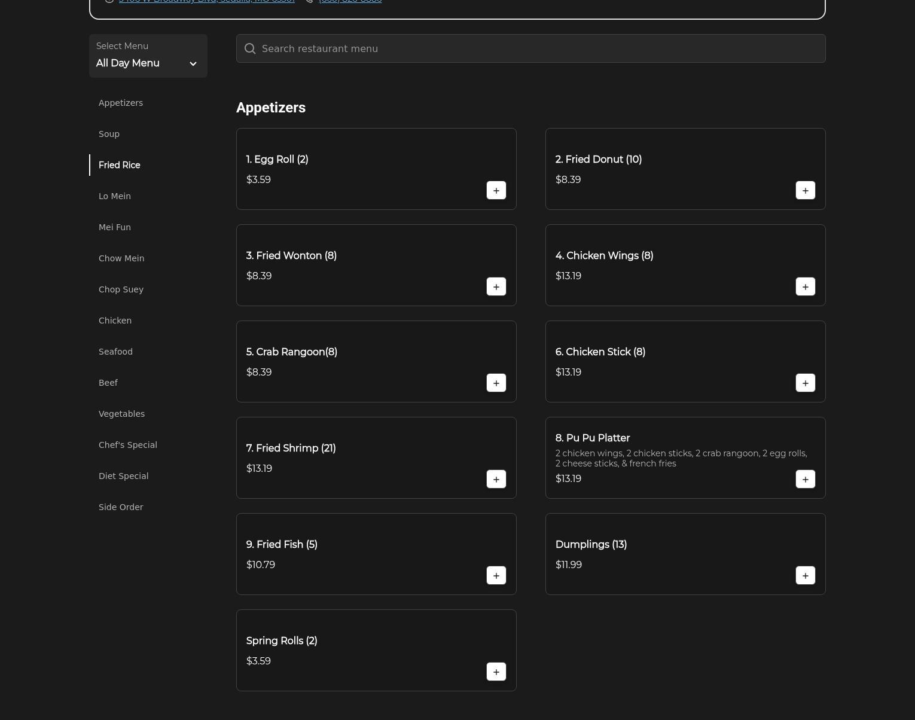Click the All Day Menu chevron arrow
The image size is (915, 720).
193,63
